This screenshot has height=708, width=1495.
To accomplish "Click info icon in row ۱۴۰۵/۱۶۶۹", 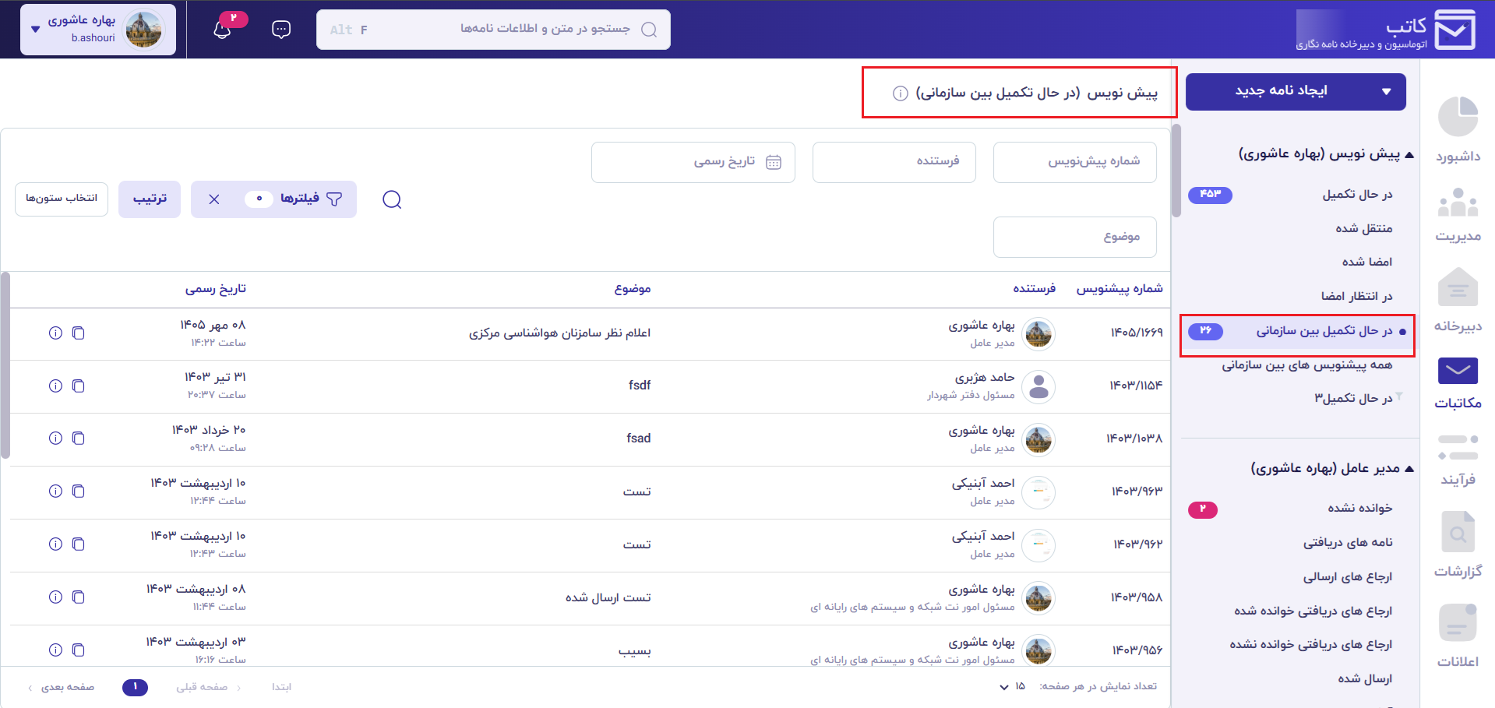I will click(55, 333).
